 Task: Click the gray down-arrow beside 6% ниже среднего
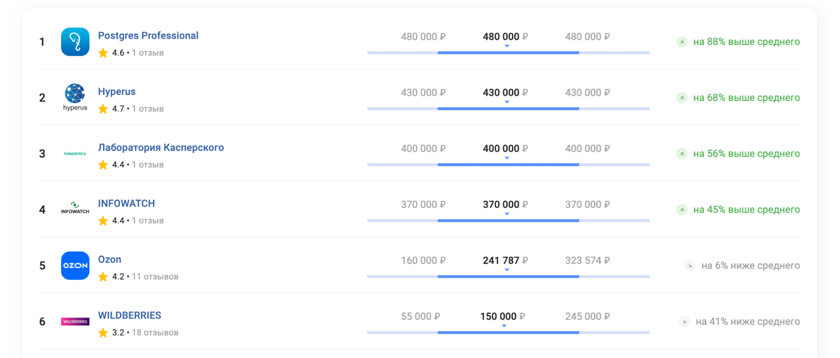pos(690,266)
